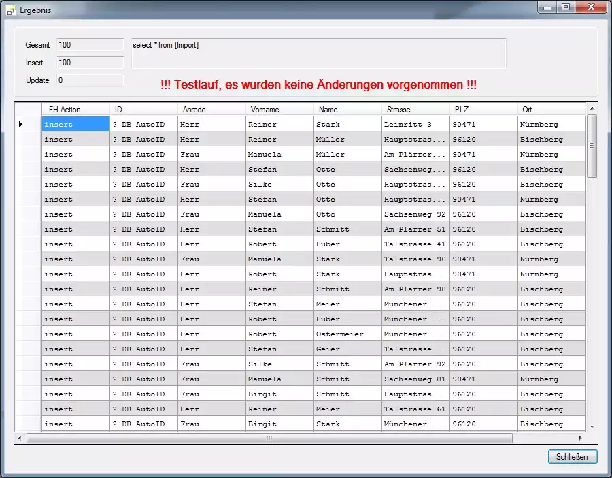The image size is (612, 478).
Task: Click the horizontal scrollbar right arrow
Action: (580, 438)
